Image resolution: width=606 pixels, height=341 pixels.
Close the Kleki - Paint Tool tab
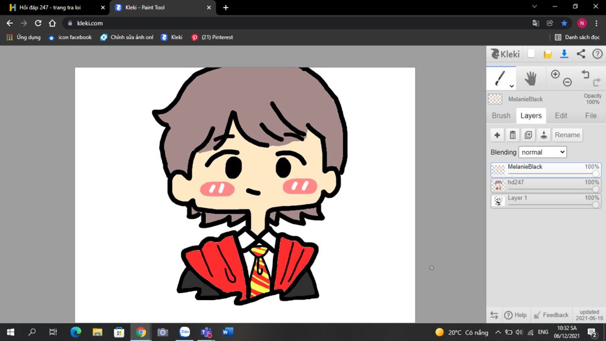[x=209, y=7]
